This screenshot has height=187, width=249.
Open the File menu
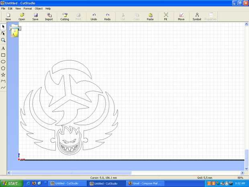click(x=3, y=8)
